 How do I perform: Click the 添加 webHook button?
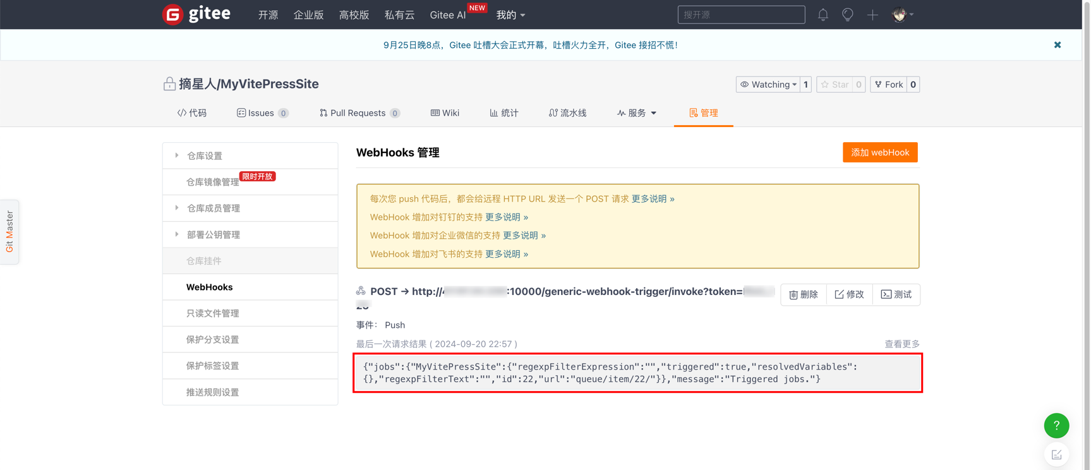879,152
